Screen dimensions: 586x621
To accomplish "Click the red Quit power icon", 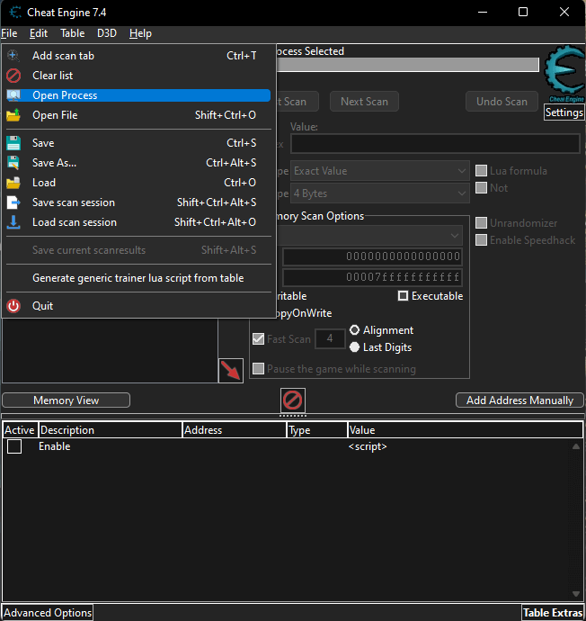I will click(13, 306).
